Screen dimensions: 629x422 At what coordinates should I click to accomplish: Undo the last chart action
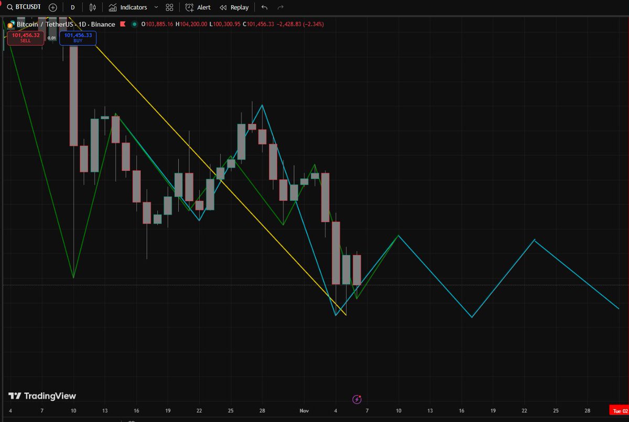pyautogui.click(x=264, y=7)
